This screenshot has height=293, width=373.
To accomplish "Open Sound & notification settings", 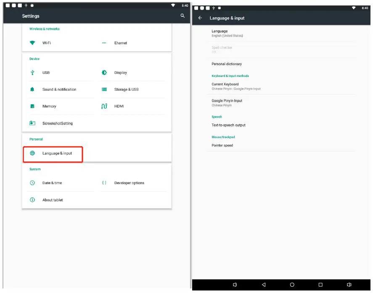I will pos(61,90).
